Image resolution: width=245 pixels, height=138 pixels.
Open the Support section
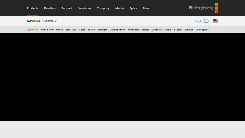coord(67,8)
